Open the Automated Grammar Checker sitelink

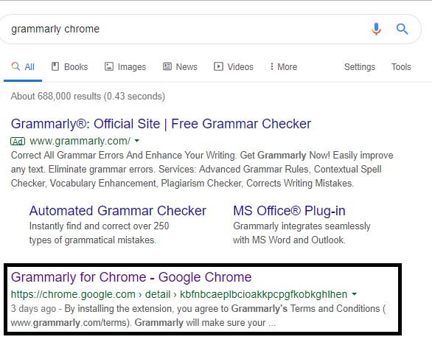[x=118, y=211]
